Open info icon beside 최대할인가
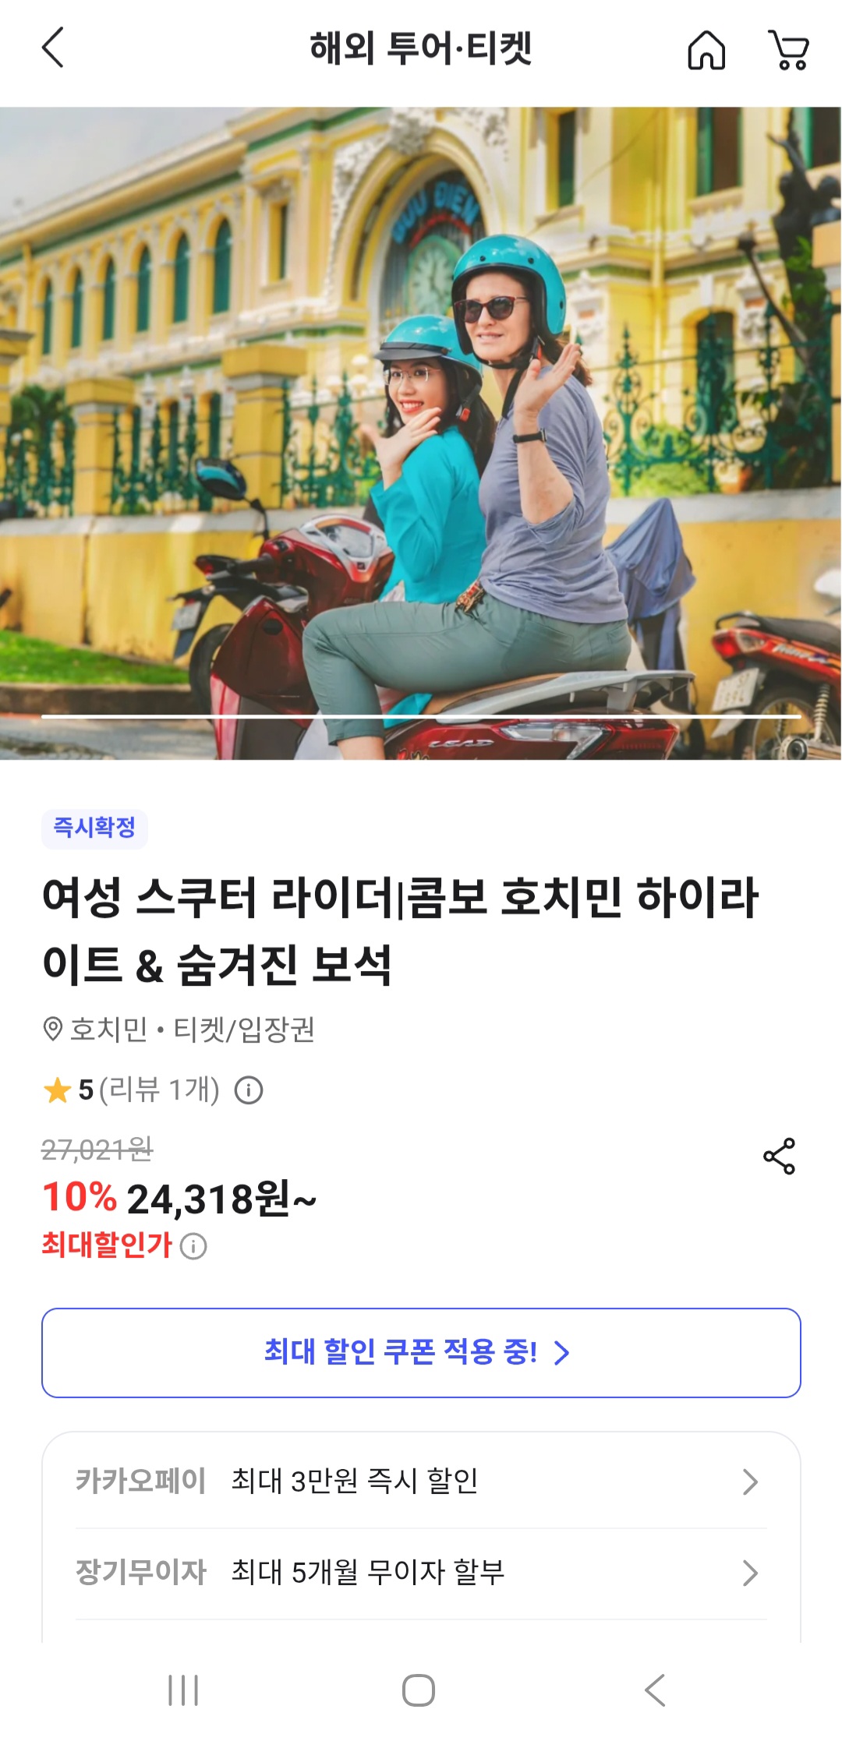Viewport: 842px width, 1741px height. tap(193, 1246)
